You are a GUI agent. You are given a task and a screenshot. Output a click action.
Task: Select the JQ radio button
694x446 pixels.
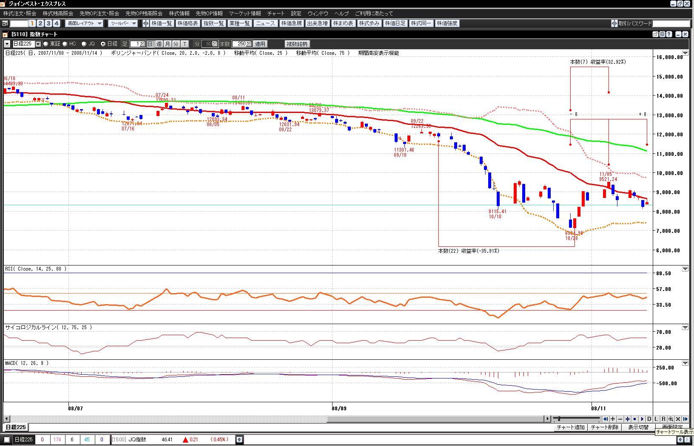pos(84,44)
